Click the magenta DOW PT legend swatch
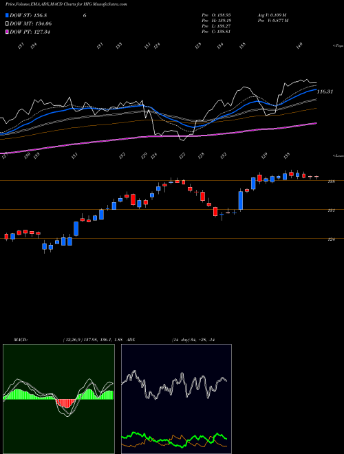 (x=7, y=32)
